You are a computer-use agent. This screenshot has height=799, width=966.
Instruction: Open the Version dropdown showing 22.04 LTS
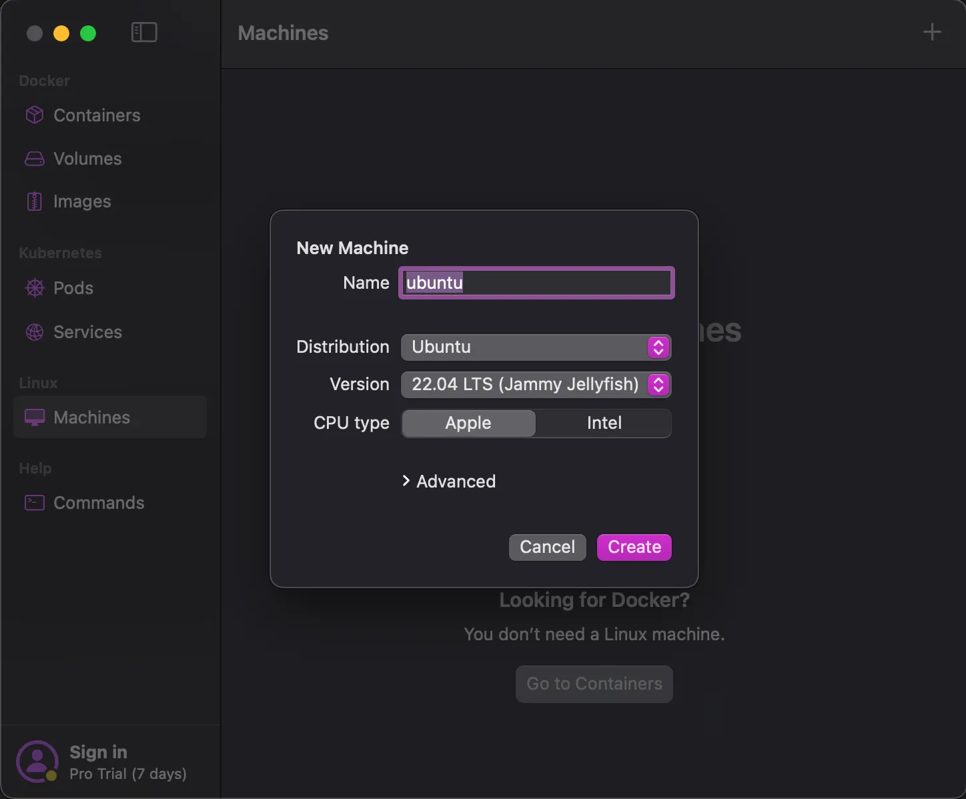536,385
